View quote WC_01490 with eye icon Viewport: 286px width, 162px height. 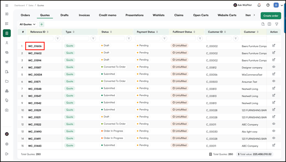click(x=274, y=131)
